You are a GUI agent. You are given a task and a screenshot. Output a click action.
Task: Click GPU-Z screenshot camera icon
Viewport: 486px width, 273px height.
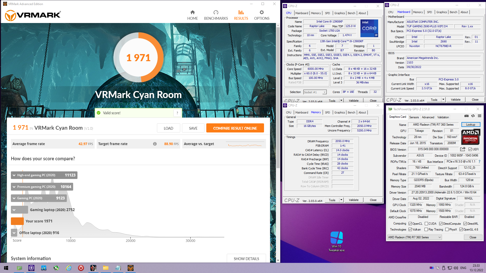pyautogui.click(x=466, y=116)
